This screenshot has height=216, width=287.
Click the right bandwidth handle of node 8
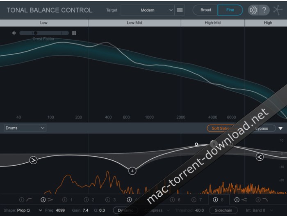[x=232, y=144]
